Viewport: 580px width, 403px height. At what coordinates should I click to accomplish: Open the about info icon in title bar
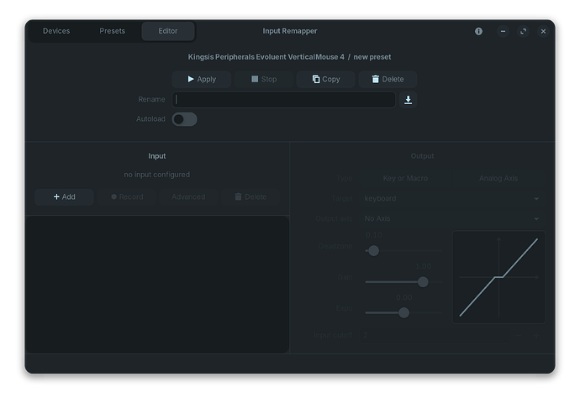[478, 31]
